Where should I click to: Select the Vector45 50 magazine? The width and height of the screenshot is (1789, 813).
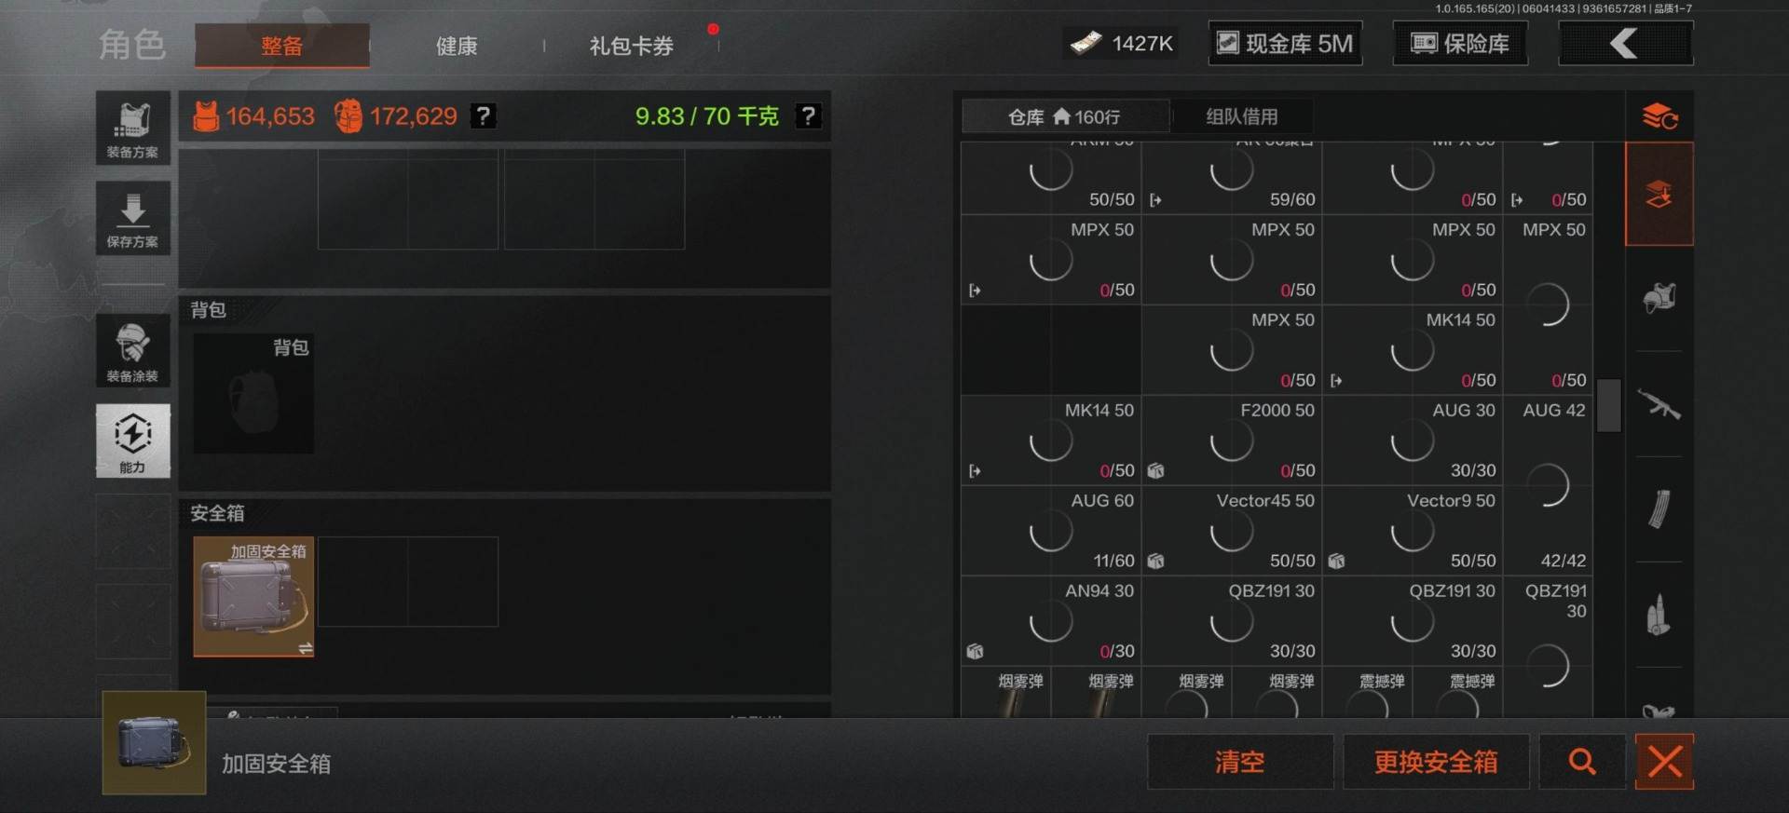(1232, 531)
